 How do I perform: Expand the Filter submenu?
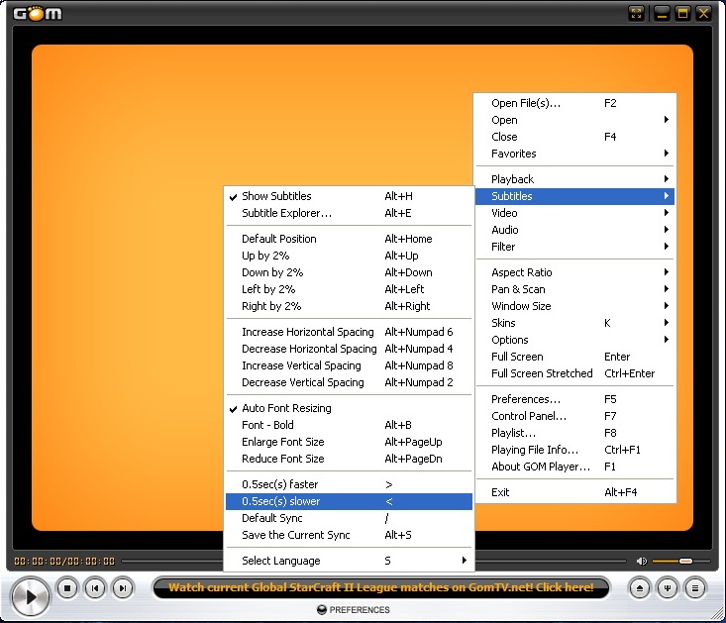(574, 247)
